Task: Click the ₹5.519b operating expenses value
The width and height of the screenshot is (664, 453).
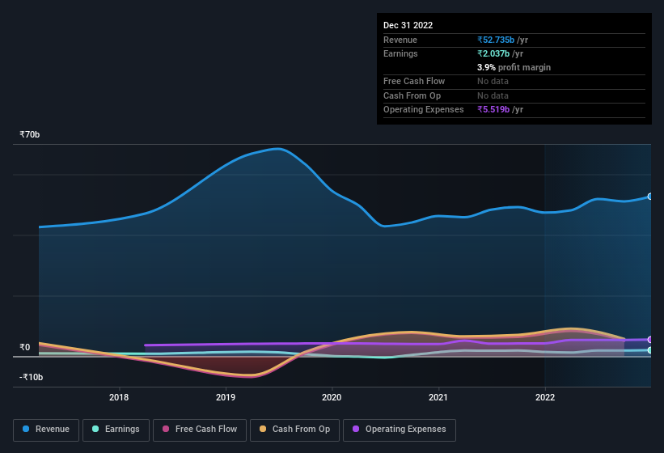Action: (493, 109)
